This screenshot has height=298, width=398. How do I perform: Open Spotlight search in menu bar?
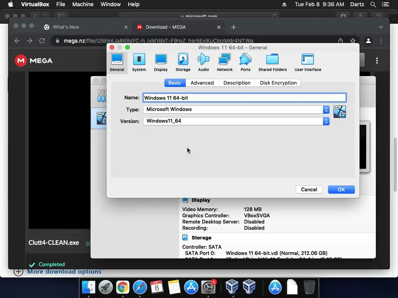pos(373,4)
